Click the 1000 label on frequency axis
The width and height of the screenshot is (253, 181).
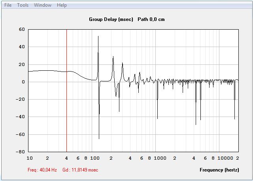pyautogui.click(x=160, y=158)
